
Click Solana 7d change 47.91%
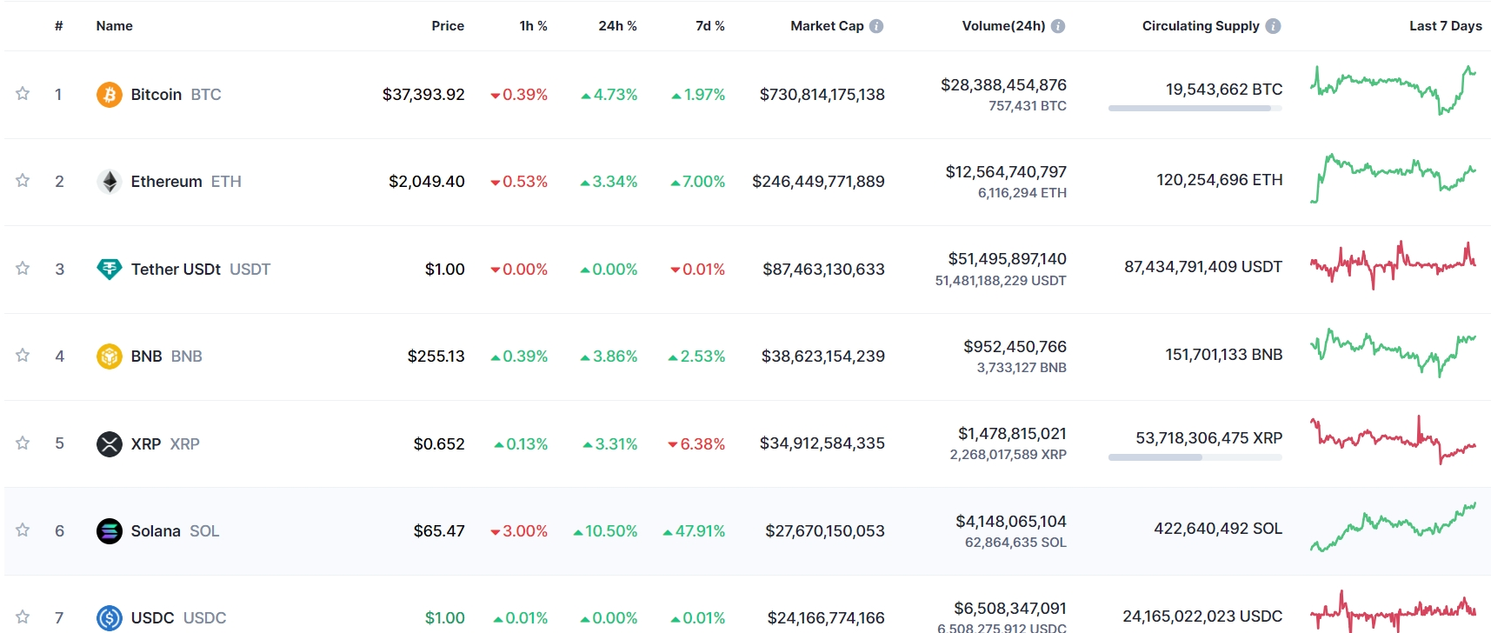(694, 530)
